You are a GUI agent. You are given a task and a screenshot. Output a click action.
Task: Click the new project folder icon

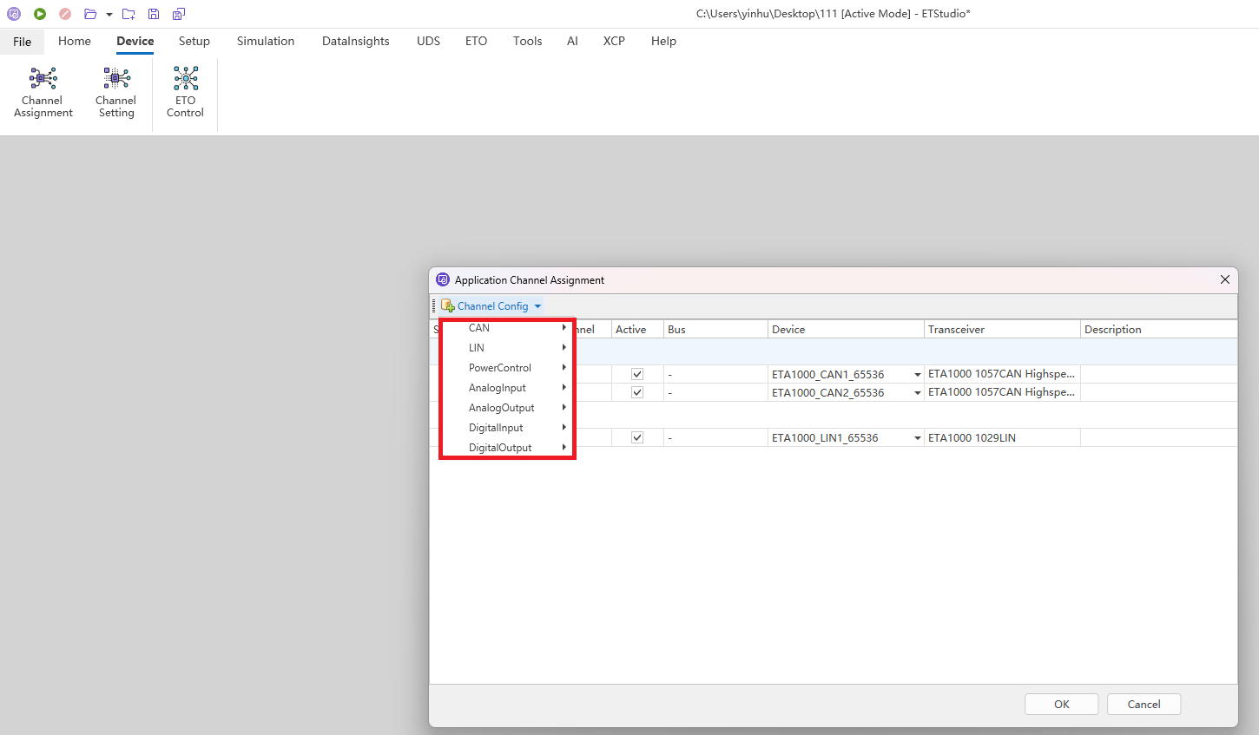click(x=129, y=14)
